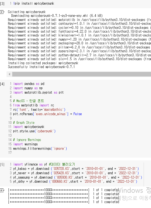Viewport: 151px width, 208px height.
Task: Click the left arrow of the output scrollbar
Action: pyautogui.click(x=10, y=74)
